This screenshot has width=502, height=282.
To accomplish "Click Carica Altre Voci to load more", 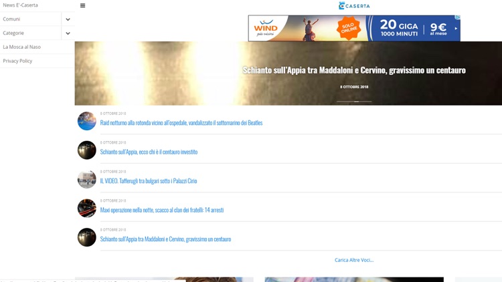I will (354, 260).
